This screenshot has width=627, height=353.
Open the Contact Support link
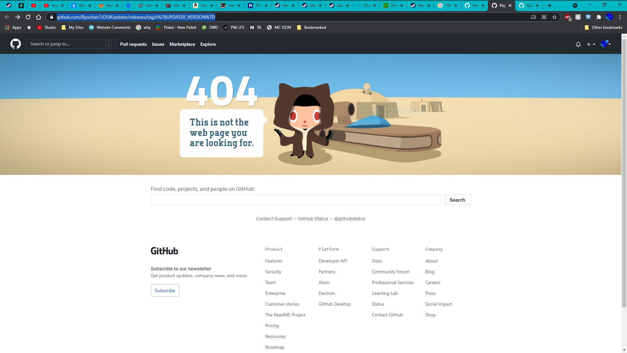274,218
